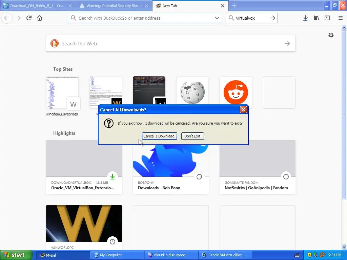347x260 pixels.
Task: Switch to Oracle VM VirtualBox taskbar window
Action: [226, 255]
